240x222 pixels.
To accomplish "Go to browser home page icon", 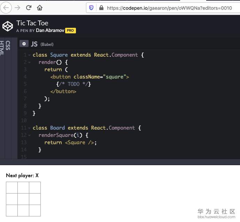I will coord(40,8).
